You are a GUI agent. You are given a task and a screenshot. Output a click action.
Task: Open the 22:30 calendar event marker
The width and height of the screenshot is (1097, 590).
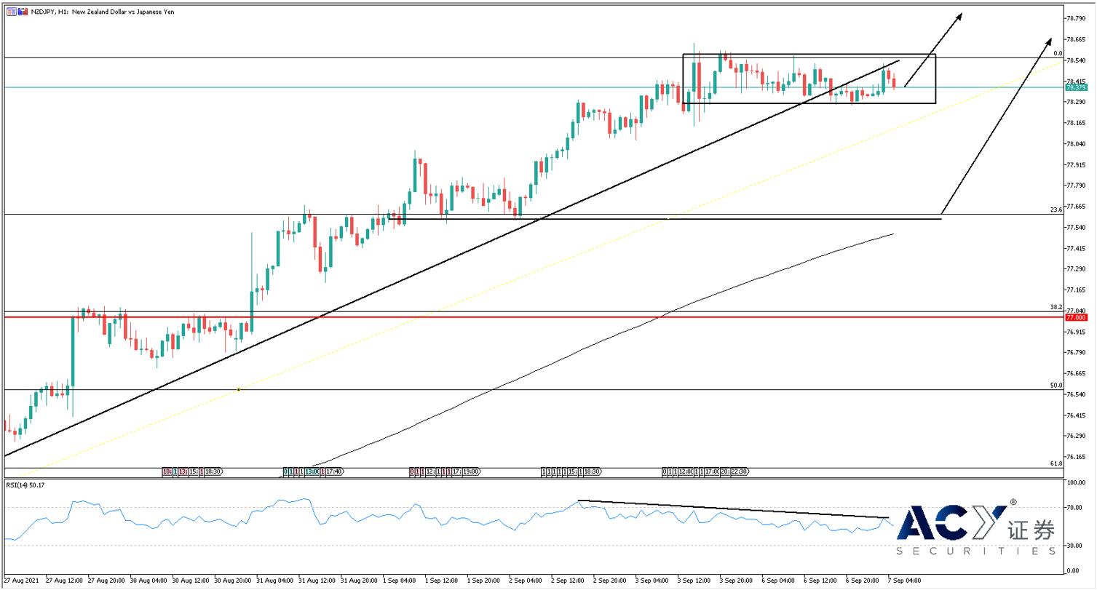(x=740, y=471)
